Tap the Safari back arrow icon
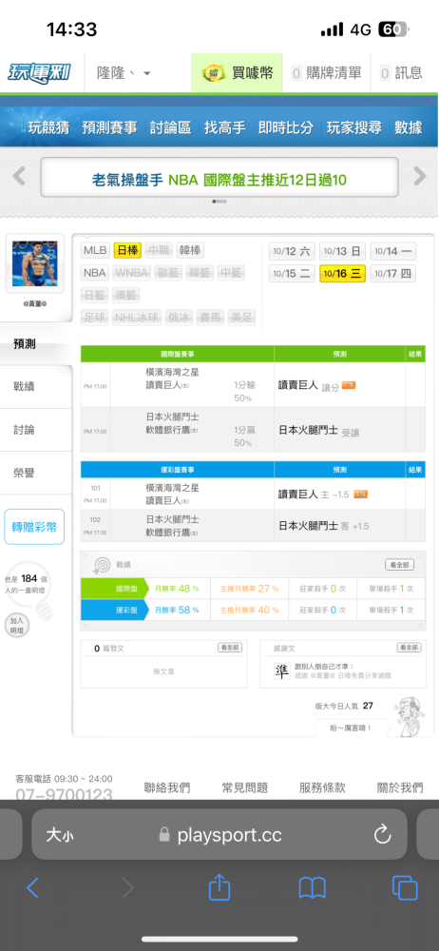 (x=32, y=888)
